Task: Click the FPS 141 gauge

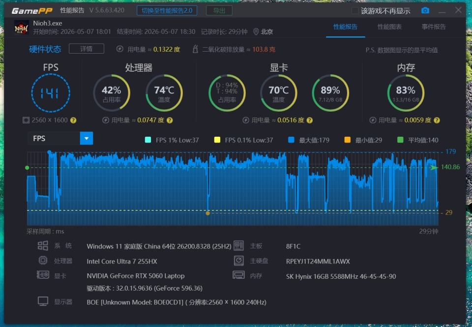Action: [x=51, y=93]
